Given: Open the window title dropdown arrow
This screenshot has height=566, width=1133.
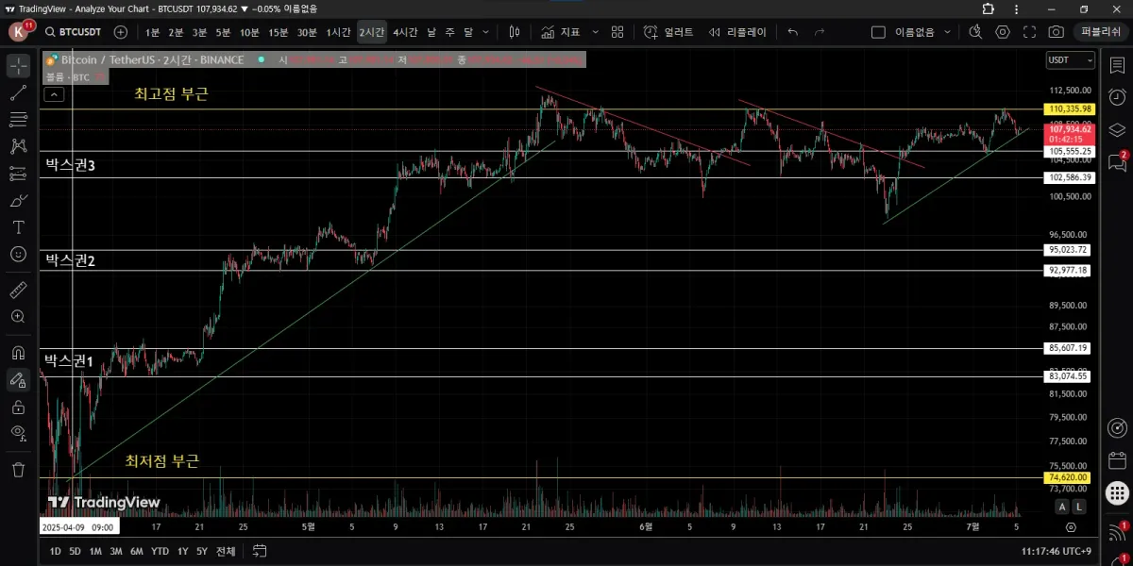Looking at the screenshot, I should 245,8.
